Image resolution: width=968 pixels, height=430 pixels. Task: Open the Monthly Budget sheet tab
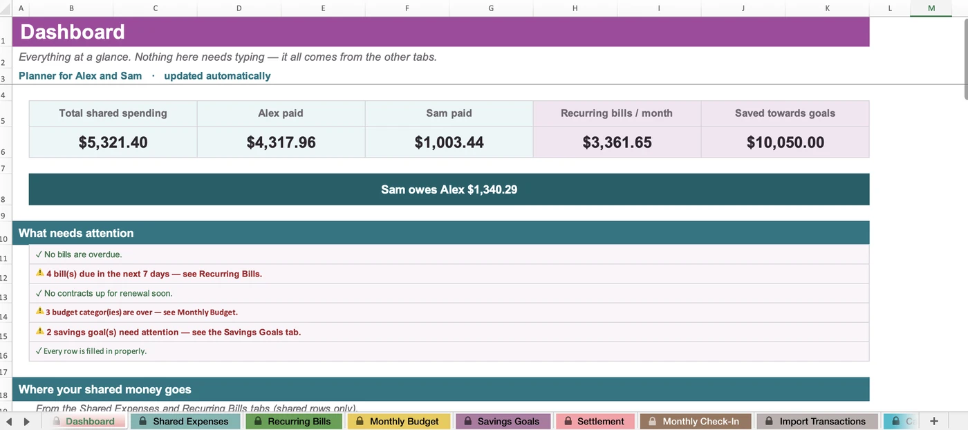pyautogui.click(x=399, y=421)
